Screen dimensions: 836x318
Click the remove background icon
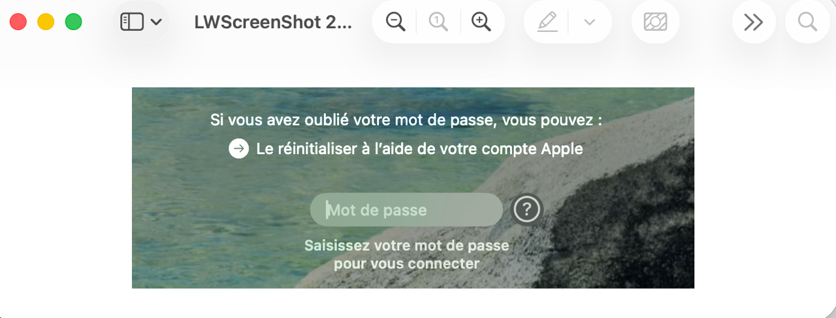655,22
